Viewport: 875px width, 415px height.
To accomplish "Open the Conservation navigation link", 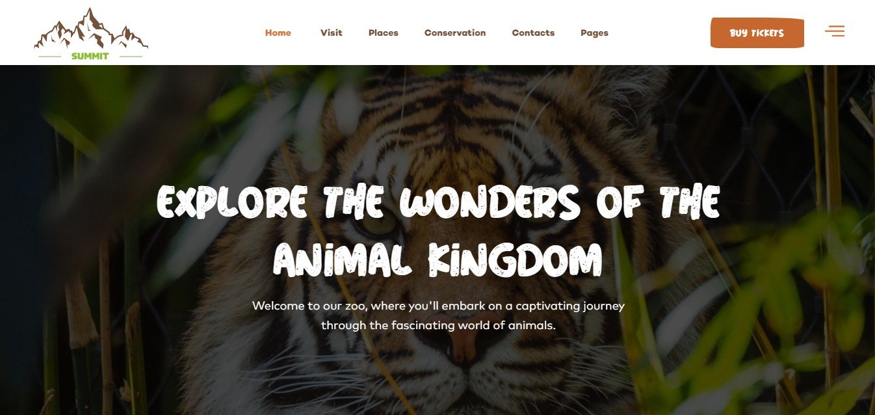I will [455, 33].
